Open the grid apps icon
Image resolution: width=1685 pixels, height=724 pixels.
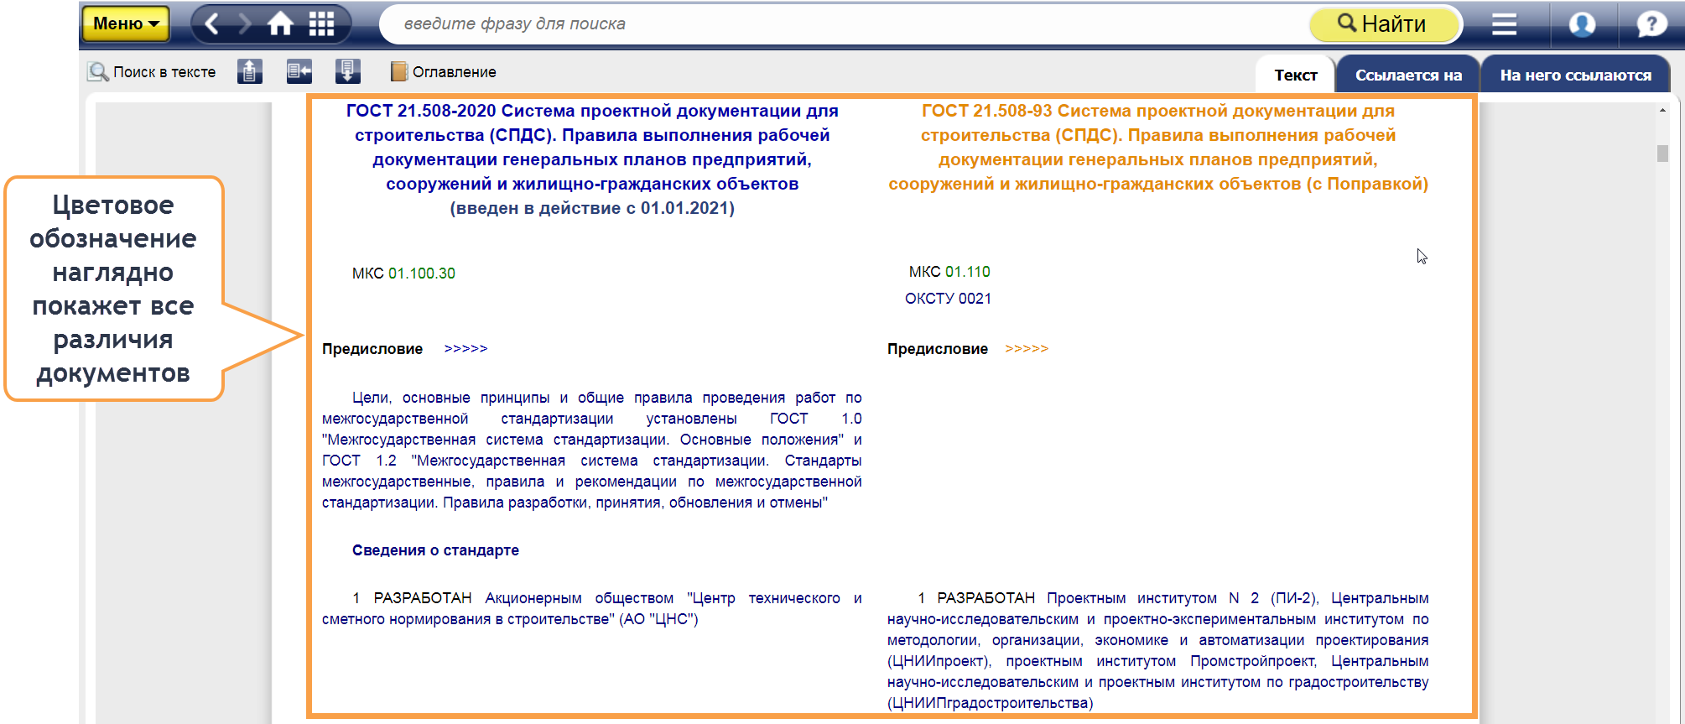[x=321, y=23]
